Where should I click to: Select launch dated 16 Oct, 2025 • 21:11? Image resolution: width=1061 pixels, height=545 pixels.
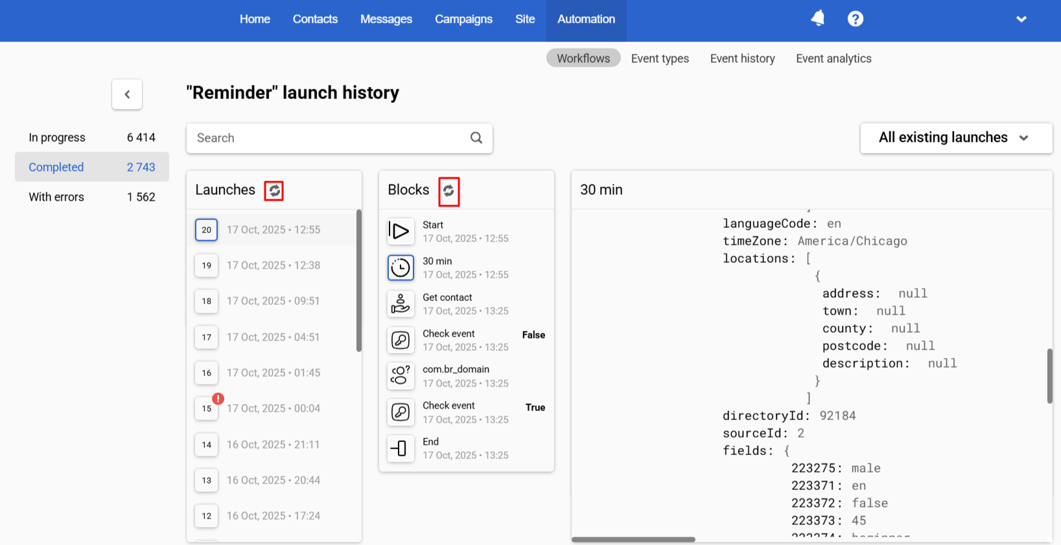[273, 445]
